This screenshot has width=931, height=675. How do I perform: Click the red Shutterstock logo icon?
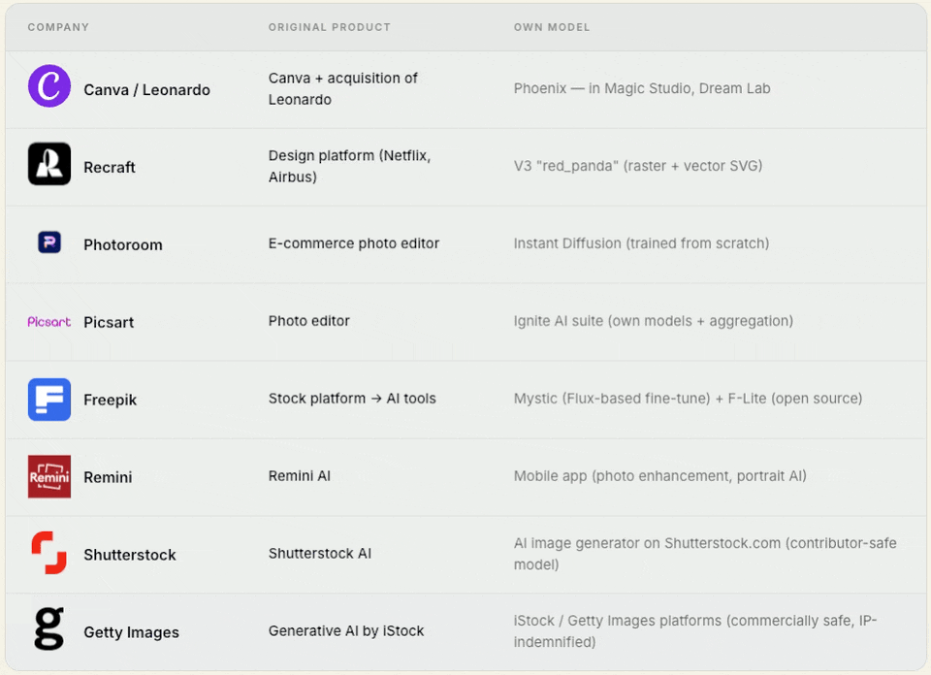[49, 553]
